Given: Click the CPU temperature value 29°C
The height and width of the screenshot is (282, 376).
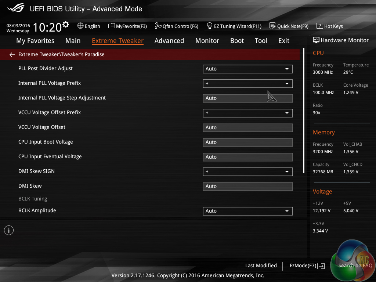Looking at the screenshot, I should [x=348, y=72].
